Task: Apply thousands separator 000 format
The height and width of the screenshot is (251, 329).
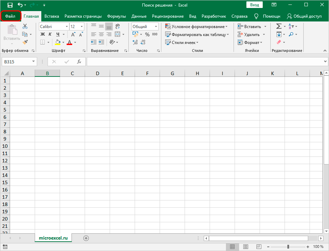Action: point(155,34)
